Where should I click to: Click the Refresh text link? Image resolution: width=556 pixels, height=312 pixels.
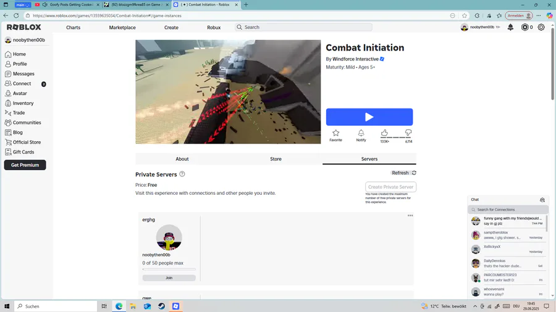pyautogui.click(x=400, y=173)
